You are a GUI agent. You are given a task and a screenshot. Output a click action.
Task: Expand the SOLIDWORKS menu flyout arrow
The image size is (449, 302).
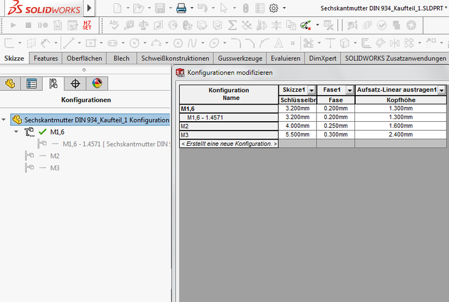point(89,8)
